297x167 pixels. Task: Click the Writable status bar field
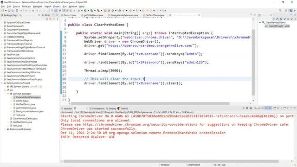(165, 165)
